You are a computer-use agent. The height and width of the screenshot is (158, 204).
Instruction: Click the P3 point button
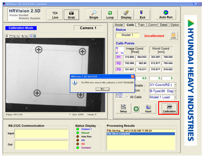coord(119,69)
